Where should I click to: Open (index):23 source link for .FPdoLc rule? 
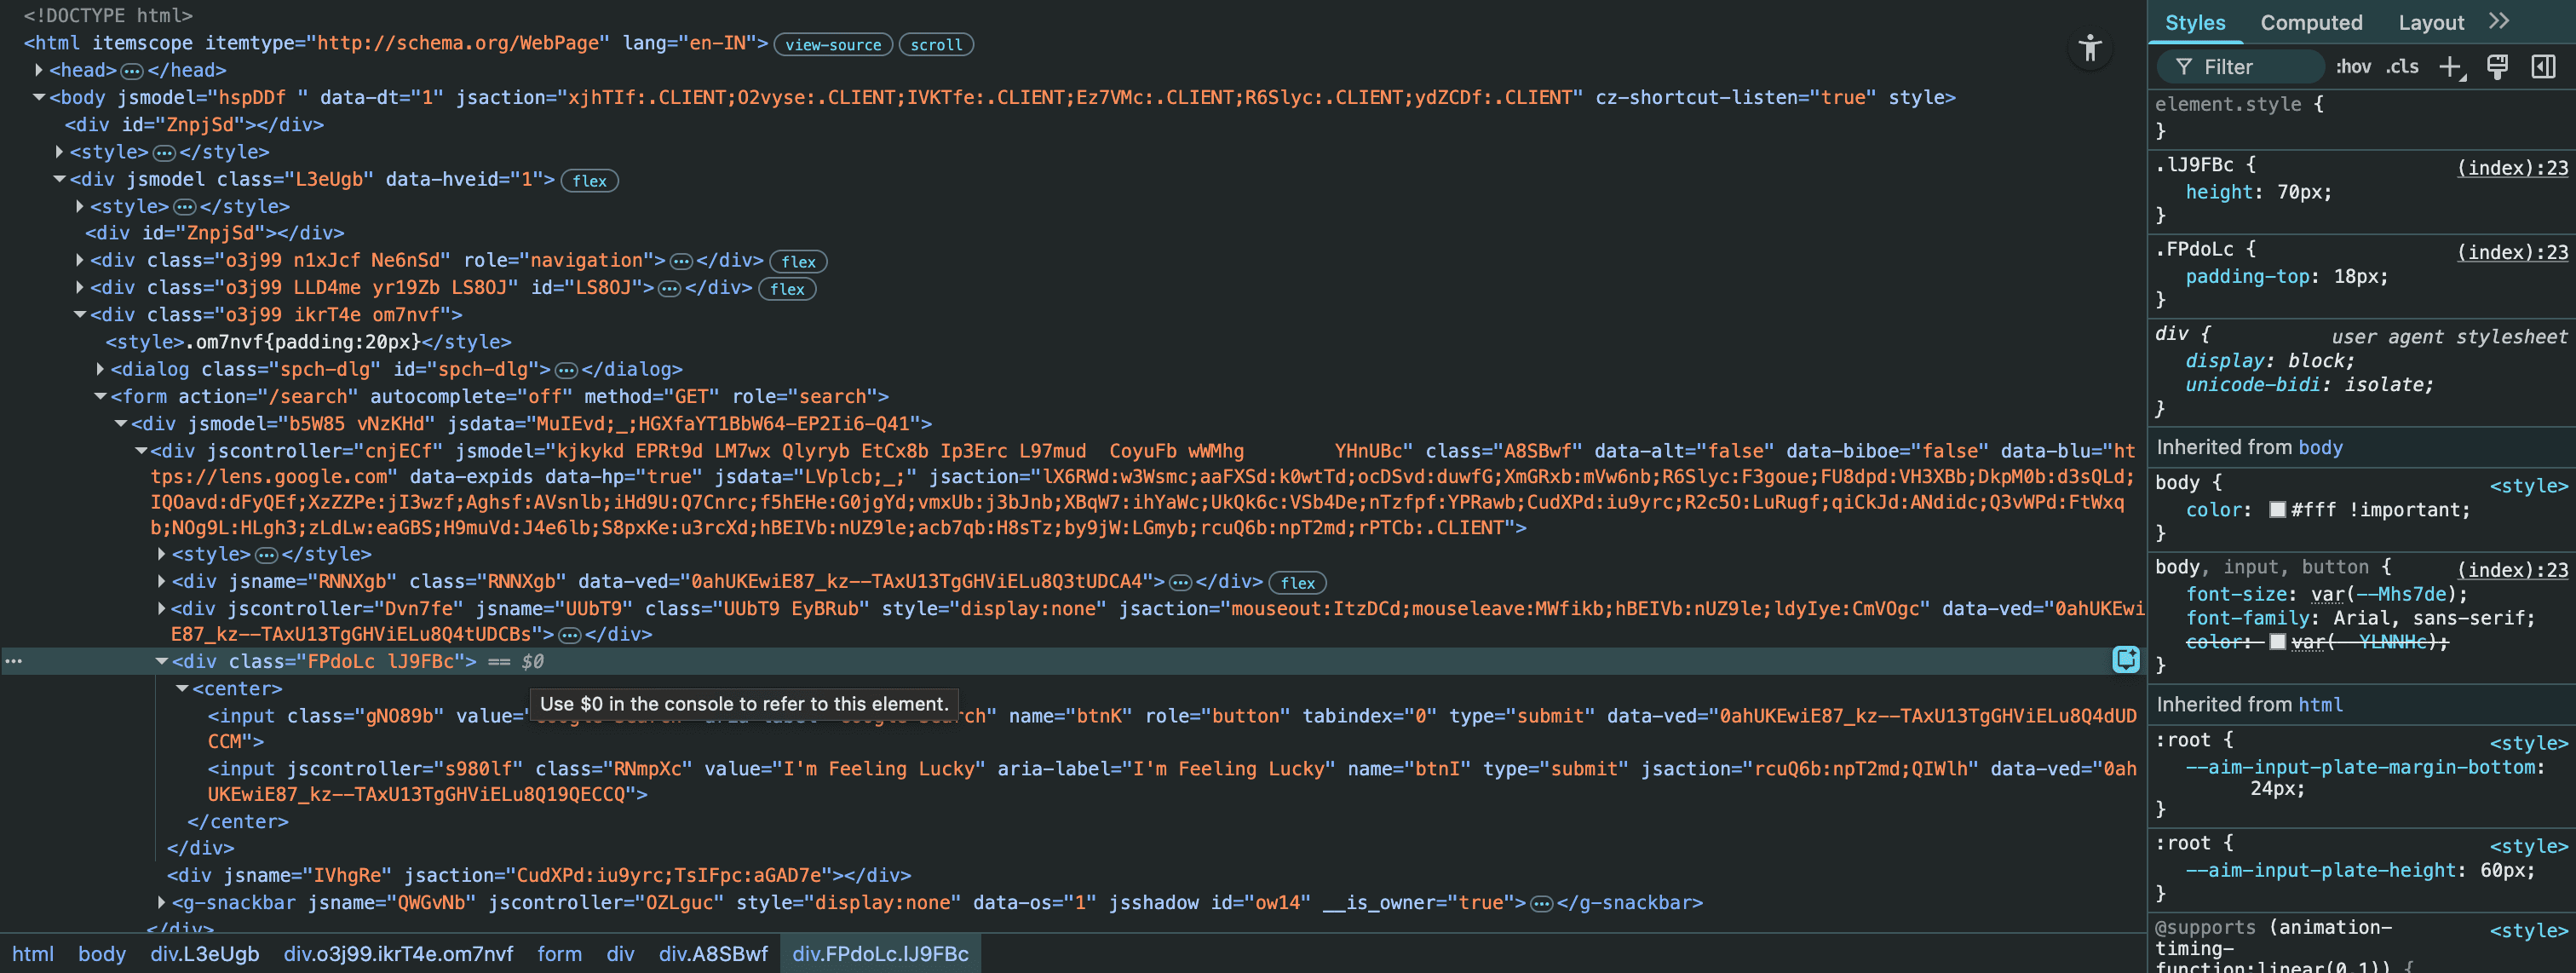pyautogui.click(x=2512, y=252)
